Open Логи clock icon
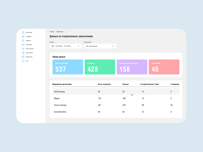Viewport: 203px width, 152px height. pos(23,61)
